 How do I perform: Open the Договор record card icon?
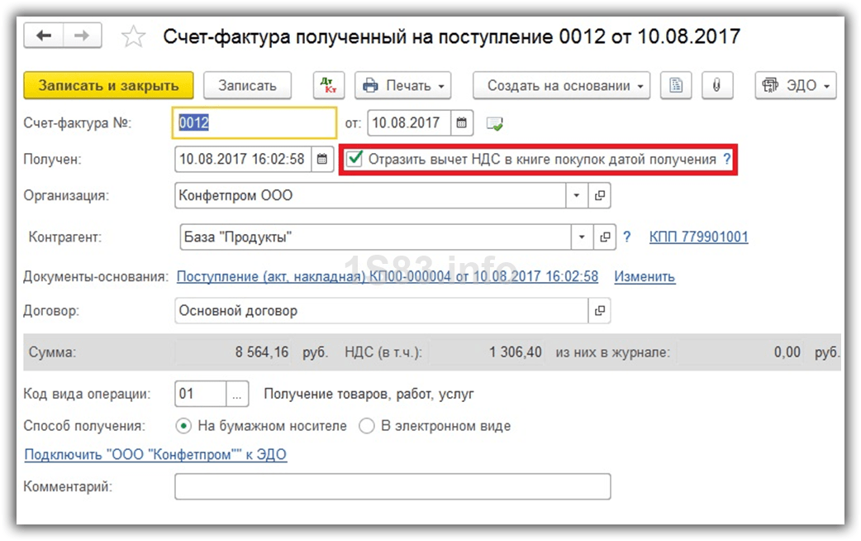[600, 311]
